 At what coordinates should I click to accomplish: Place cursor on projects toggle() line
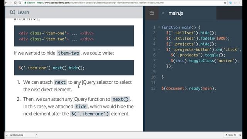click(x=198, y=55)
